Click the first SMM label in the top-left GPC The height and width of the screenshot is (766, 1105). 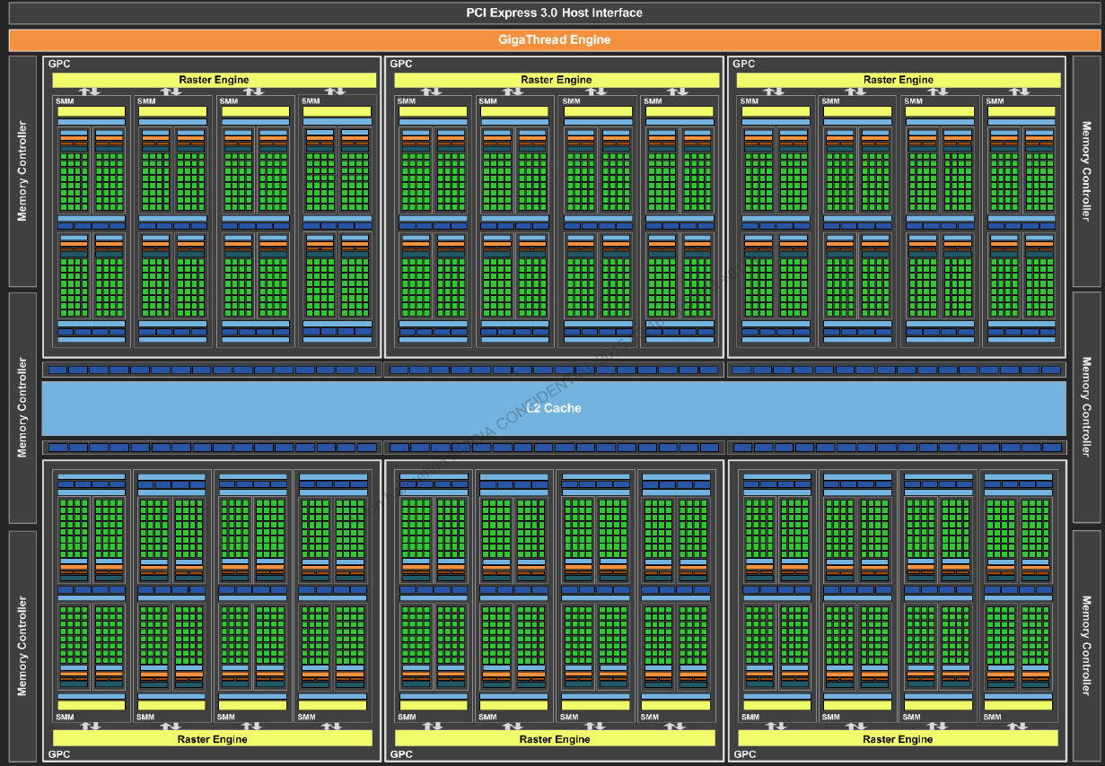pos(65,101)
